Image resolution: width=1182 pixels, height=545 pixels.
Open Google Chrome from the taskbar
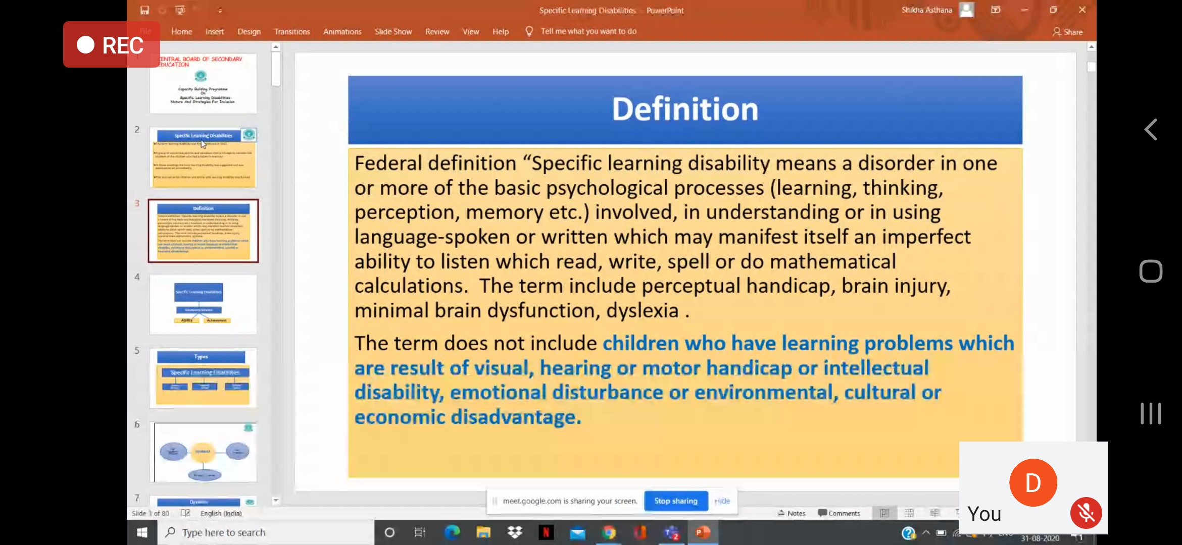(609, 532)
